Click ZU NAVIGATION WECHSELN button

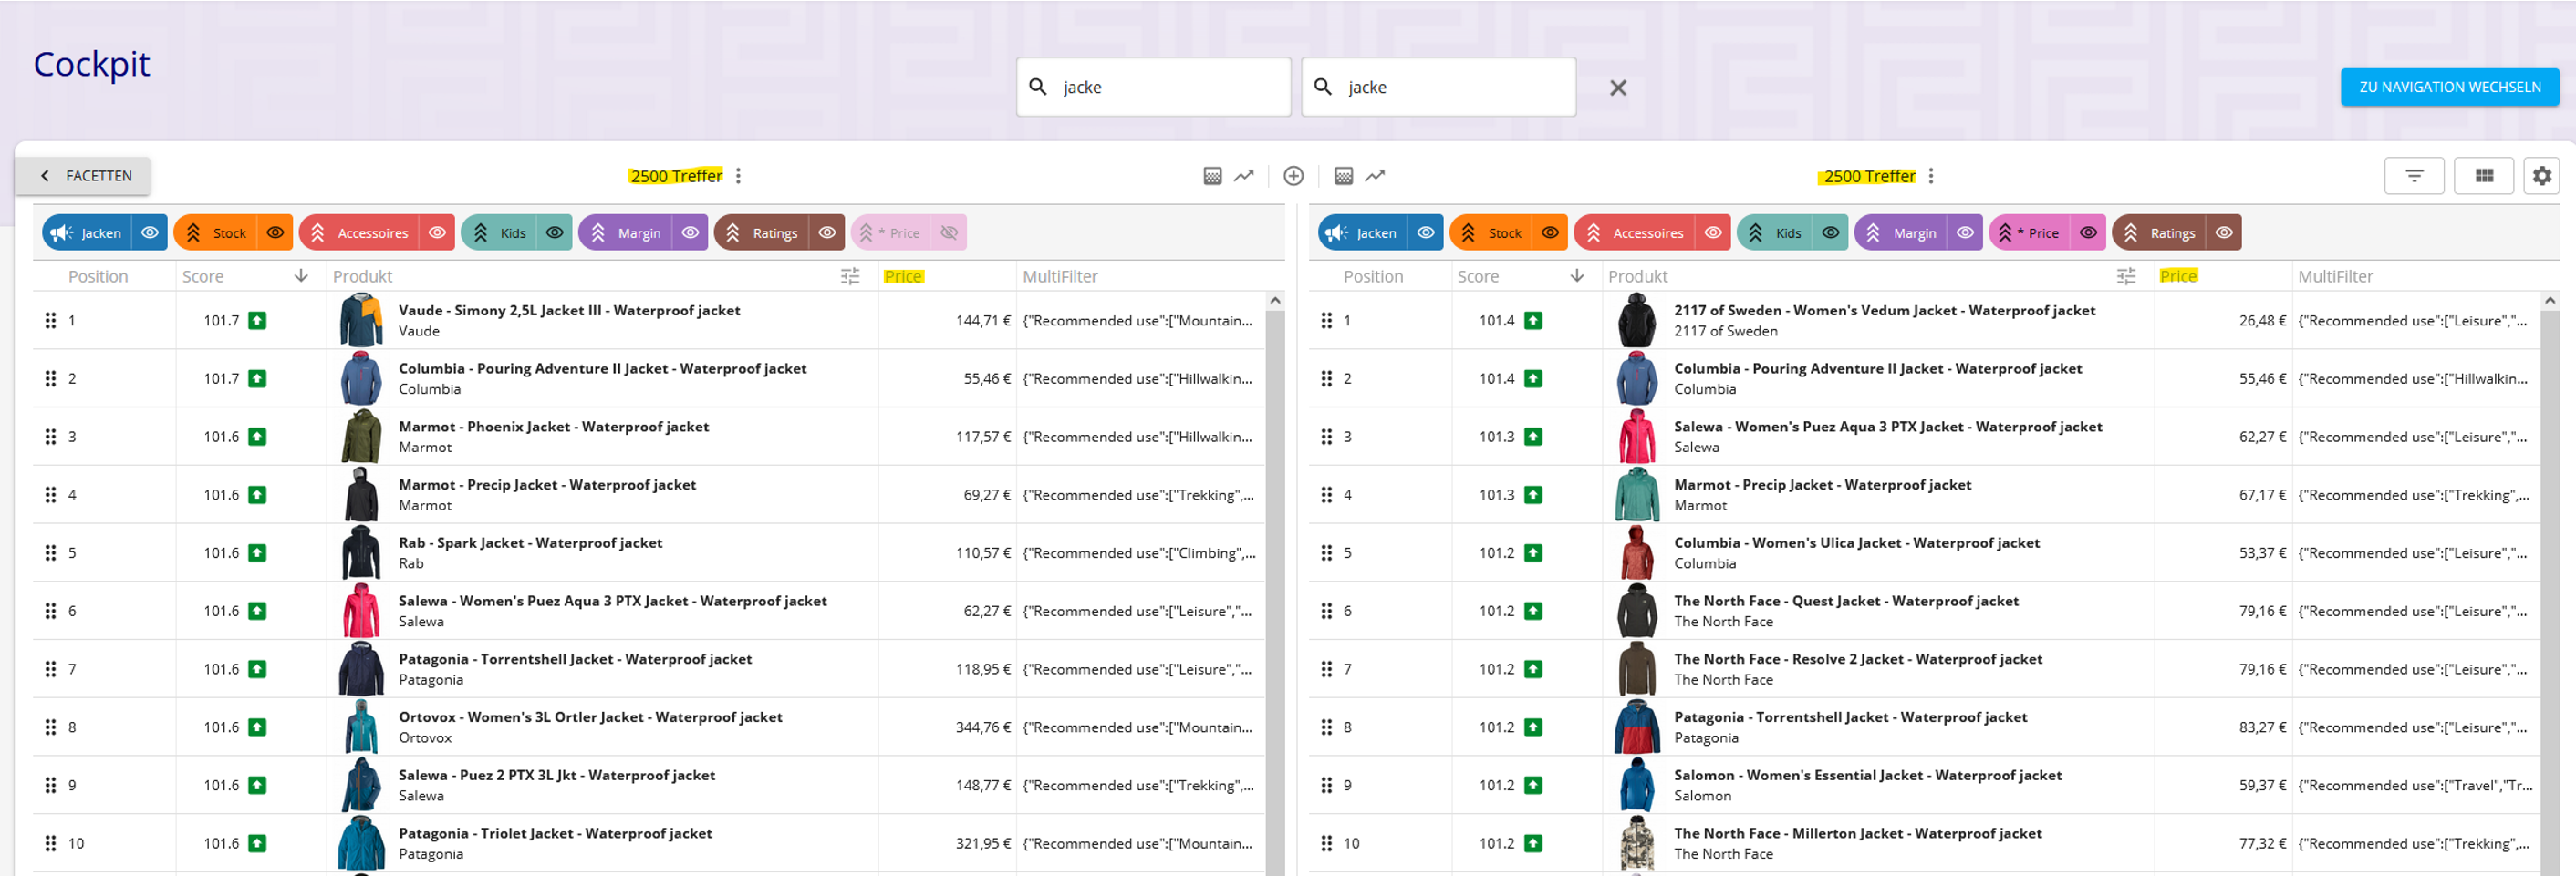click(x=2449, y=87)
